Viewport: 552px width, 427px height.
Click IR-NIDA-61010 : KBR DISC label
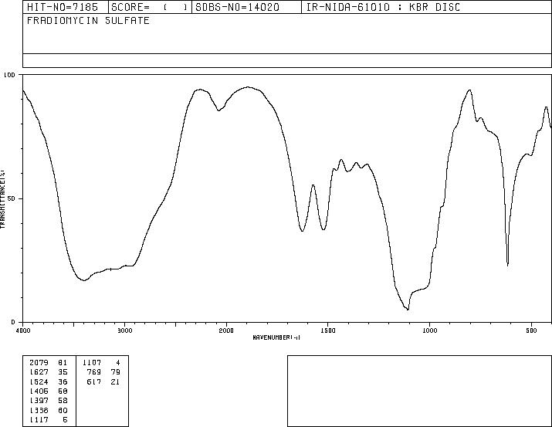[x=383, y=7]
